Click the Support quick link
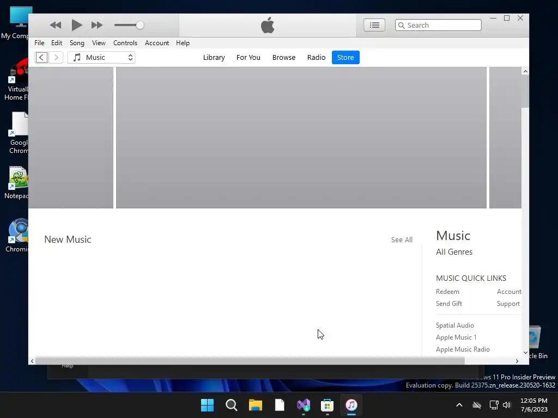Screen dimensions: 558x418 pos(508,304)
